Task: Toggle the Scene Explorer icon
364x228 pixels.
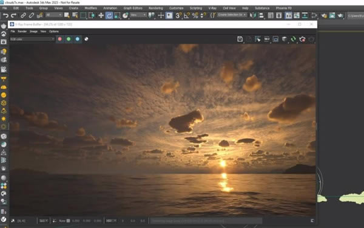Action: click(271, 16)
